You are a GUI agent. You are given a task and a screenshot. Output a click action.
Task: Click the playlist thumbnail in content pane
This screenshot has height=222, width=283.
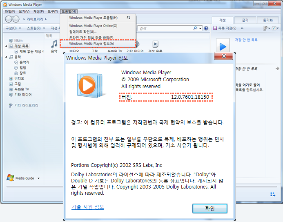point(156,44)
